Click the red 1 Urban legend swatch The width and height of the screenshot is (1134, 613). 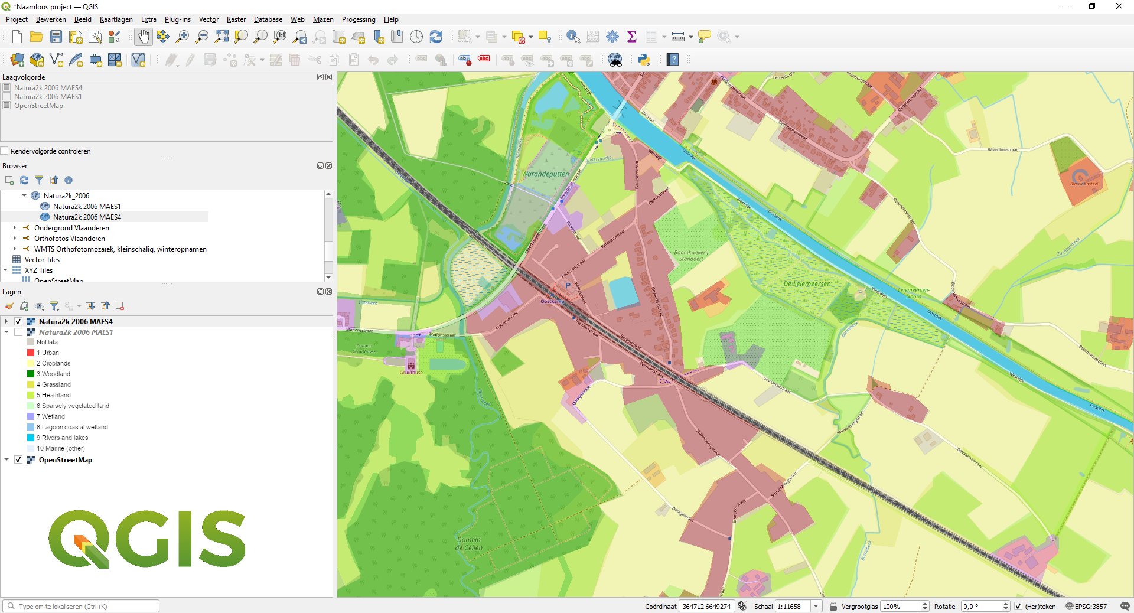31,353
